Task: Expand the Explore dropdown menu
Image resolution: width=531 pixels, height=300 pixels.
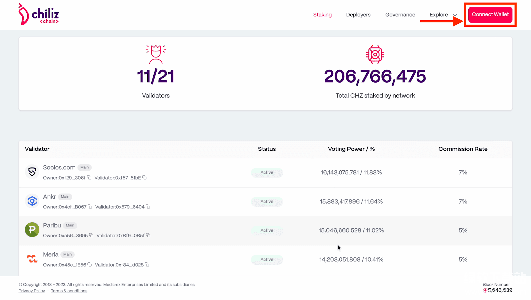Action: [443, 15]
